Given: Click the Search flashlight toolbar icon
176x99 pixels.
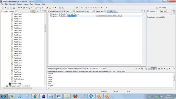Looking at the screenshot, I should click(x=53, y=8).
